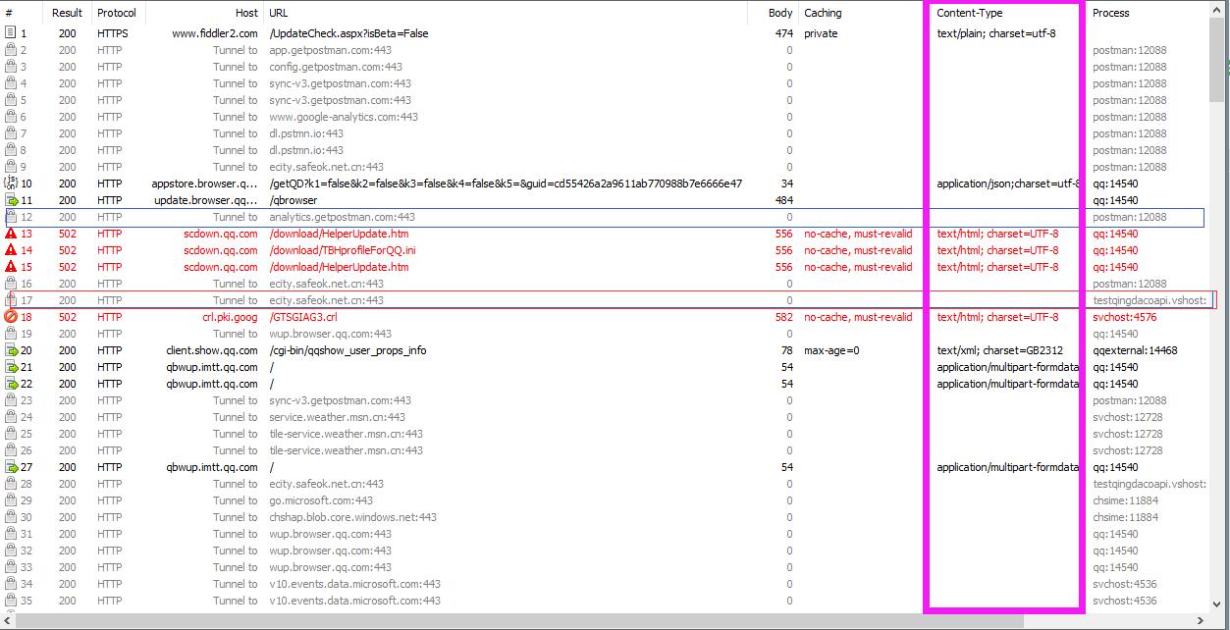Select the chsime:11884 process in session 29
This screenshot has width=1230, height=630.
pos(1125,500)
